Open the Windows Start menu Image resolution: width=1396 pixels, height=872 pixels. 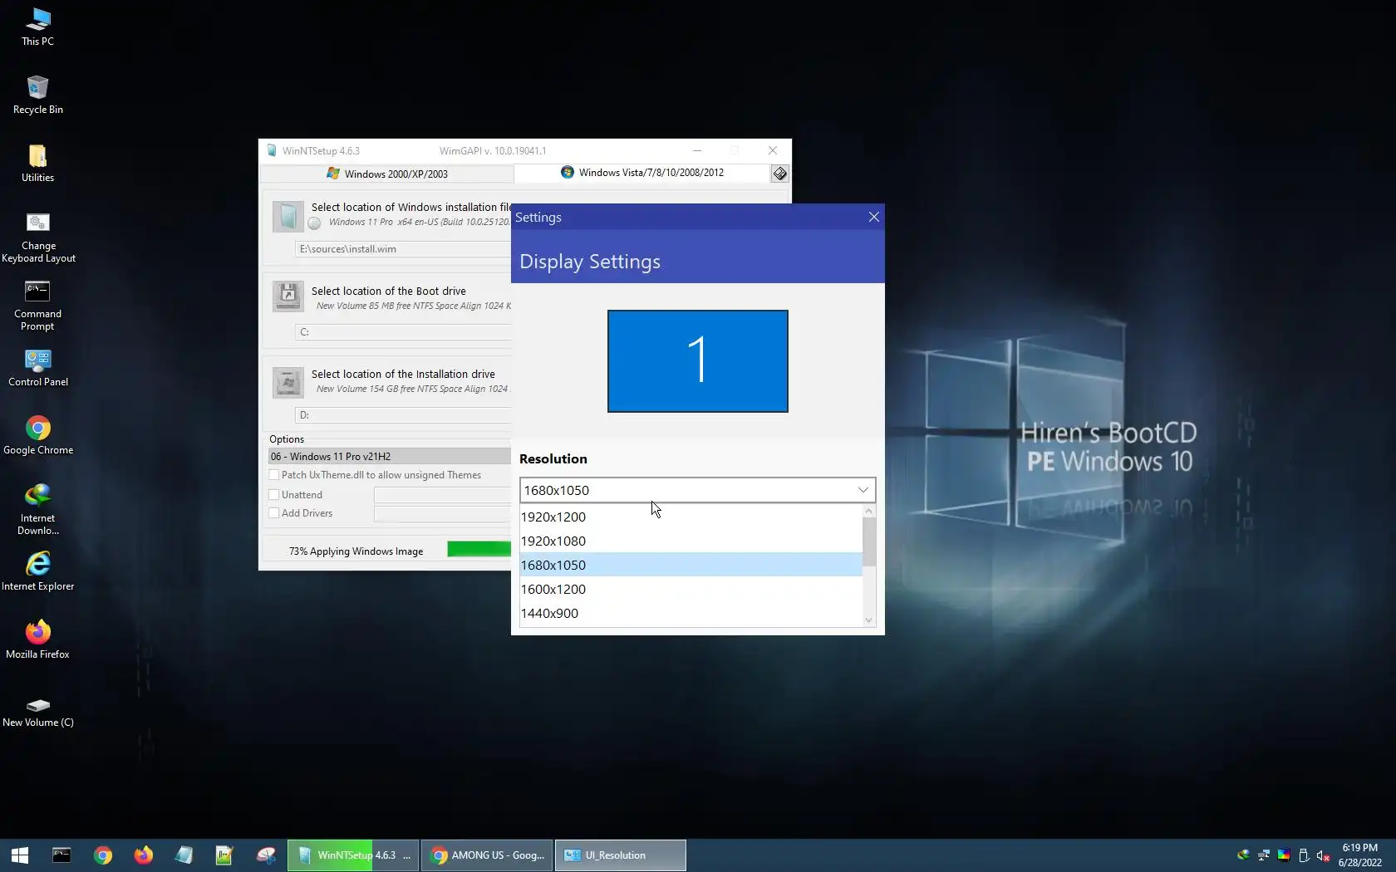(20, 855)
